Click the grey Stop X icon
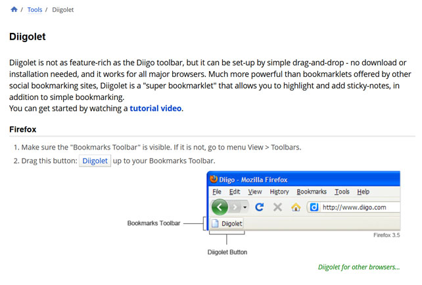Viewport: 422px width, 285px height. (277, 207)
